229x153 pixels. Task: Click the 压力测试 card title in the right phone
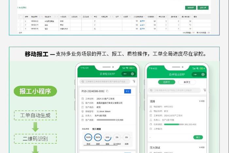tap(155, 147)
